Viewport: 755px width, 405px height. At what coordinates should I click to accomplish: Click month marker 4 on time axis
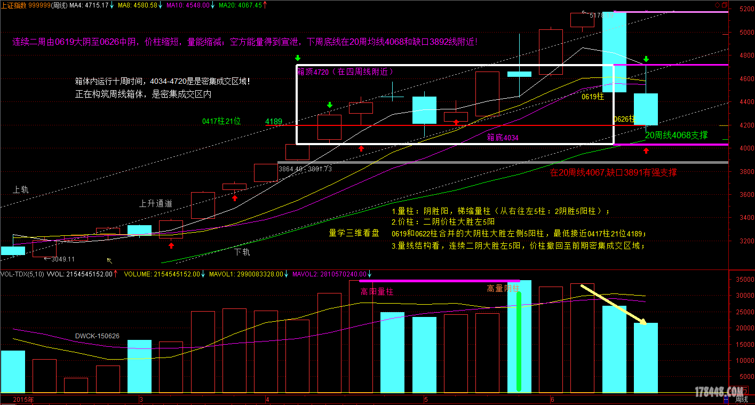coord(267,400)
